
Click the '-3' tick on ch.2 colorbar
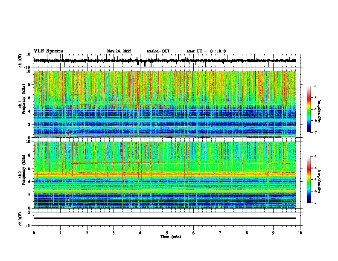click(x=315, y=157)
